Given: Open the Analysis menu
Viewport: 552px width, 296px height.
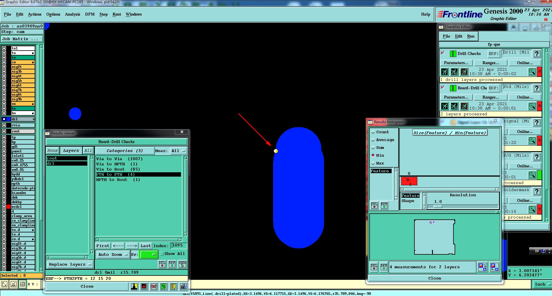Looking at the screenshot, I should [x=72, y=14].
